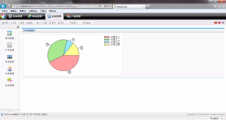Switch language with the China flag icon
Screen dimensions: 226x120
(x=215, y=23)
